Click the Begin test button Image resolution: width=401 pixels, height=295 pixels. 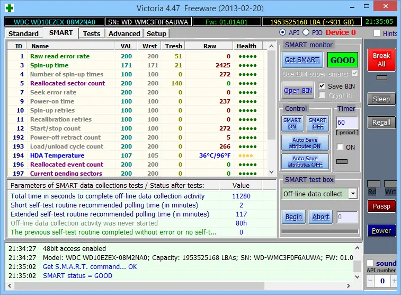pos(293,217)
